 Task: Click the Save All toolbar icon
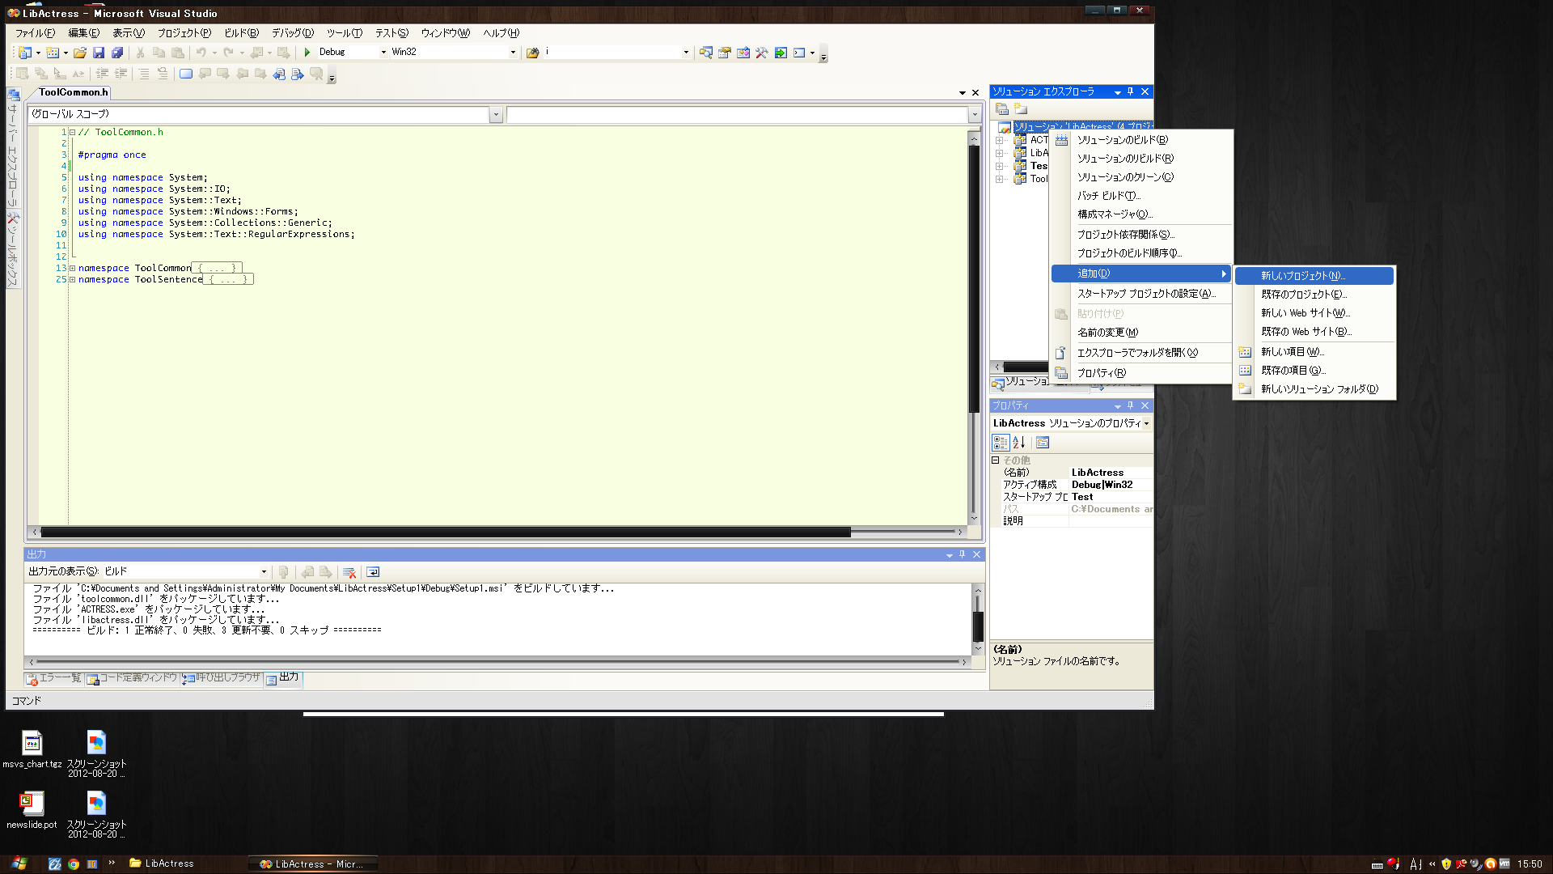click(117, 53)
